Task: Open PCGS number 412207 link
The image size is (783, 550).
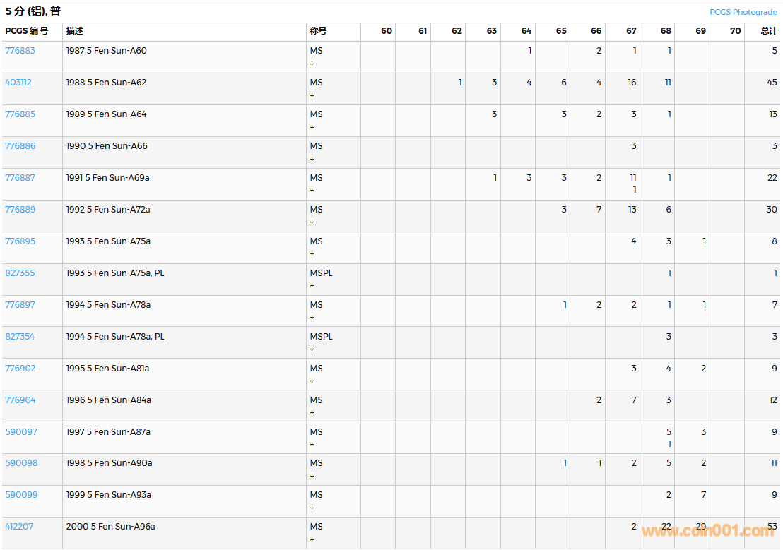Action: (19, 527)
